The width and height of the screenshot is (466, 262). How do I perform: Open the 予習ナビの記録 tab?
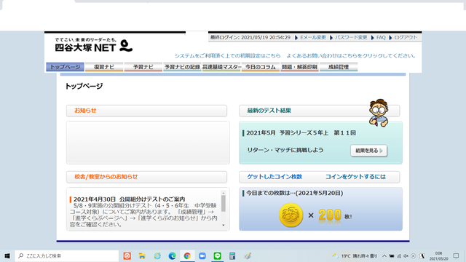(182, 67)
